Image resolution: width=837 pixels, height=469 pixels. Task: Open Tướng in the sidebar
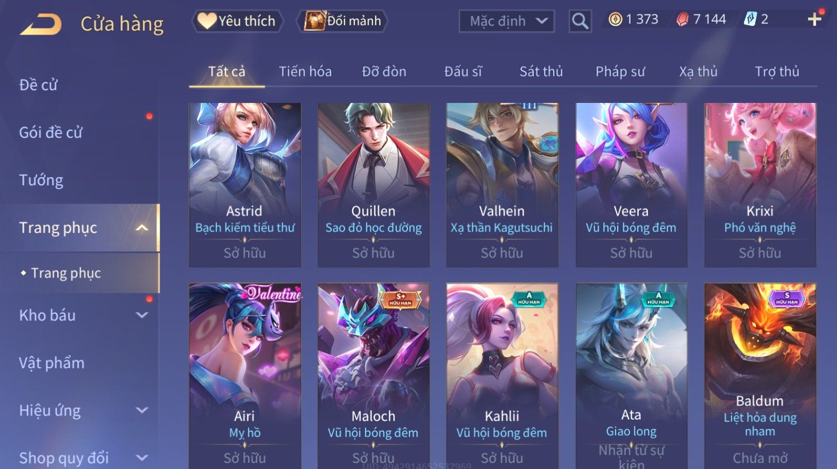pyautogui.click(x=41, y=180)
